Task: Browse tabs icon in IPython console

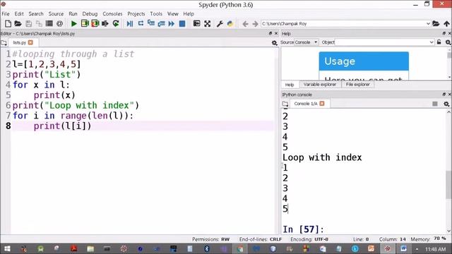Action: pos(285,104)
